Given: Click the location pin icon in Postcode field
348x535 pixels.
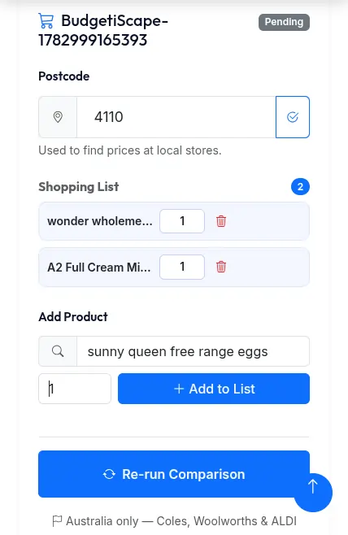Looking at the screenshot, I should 58,117.
